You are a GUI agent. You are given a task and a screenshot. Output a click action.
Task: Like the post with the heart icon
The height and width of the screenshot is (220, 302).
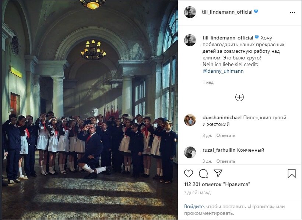189,173
